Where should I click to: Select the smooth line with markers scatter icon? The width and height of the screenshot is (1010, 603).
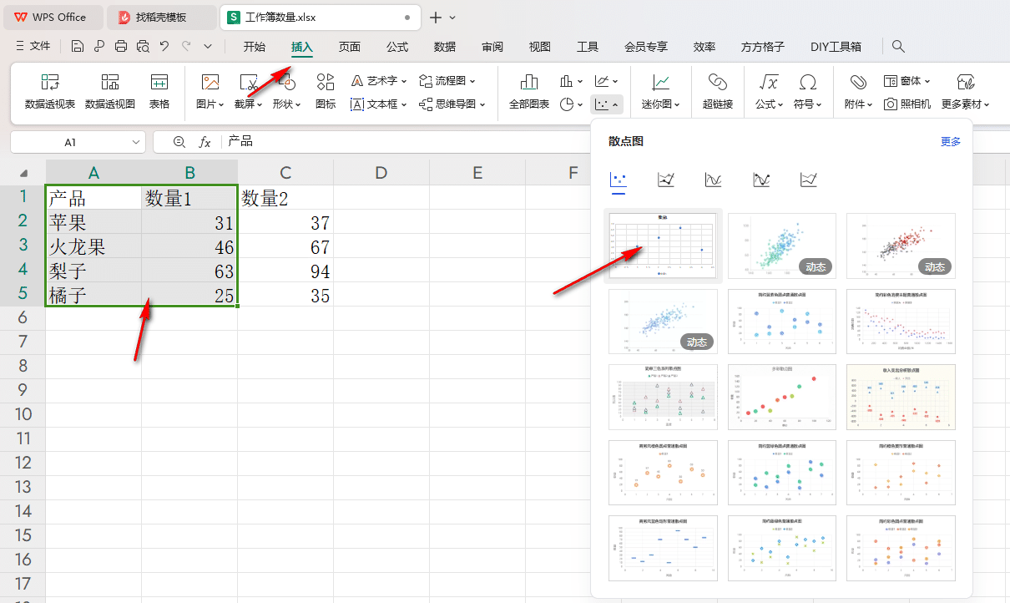click(x=761, y=180)
